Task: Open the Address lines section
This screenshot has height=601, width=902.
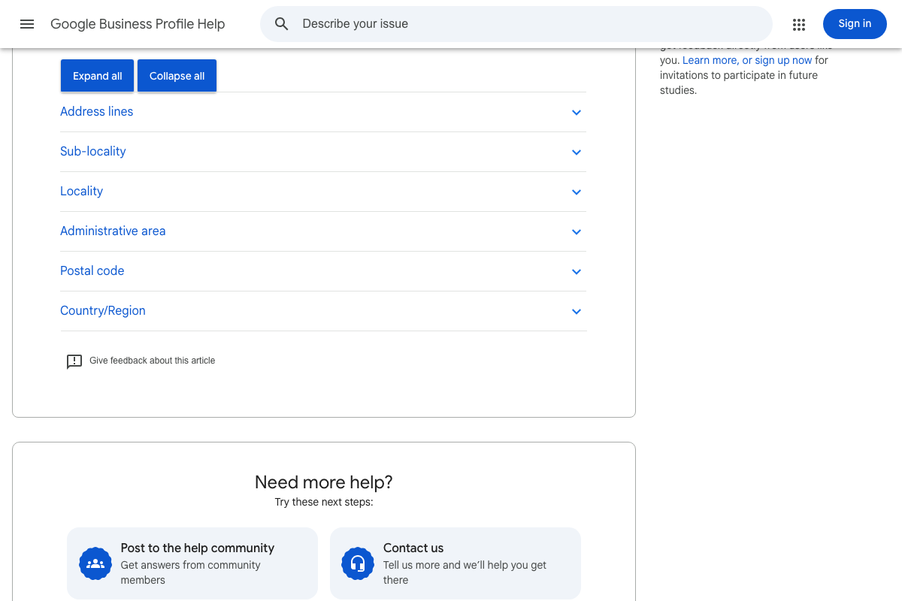Action: (323, 112)
